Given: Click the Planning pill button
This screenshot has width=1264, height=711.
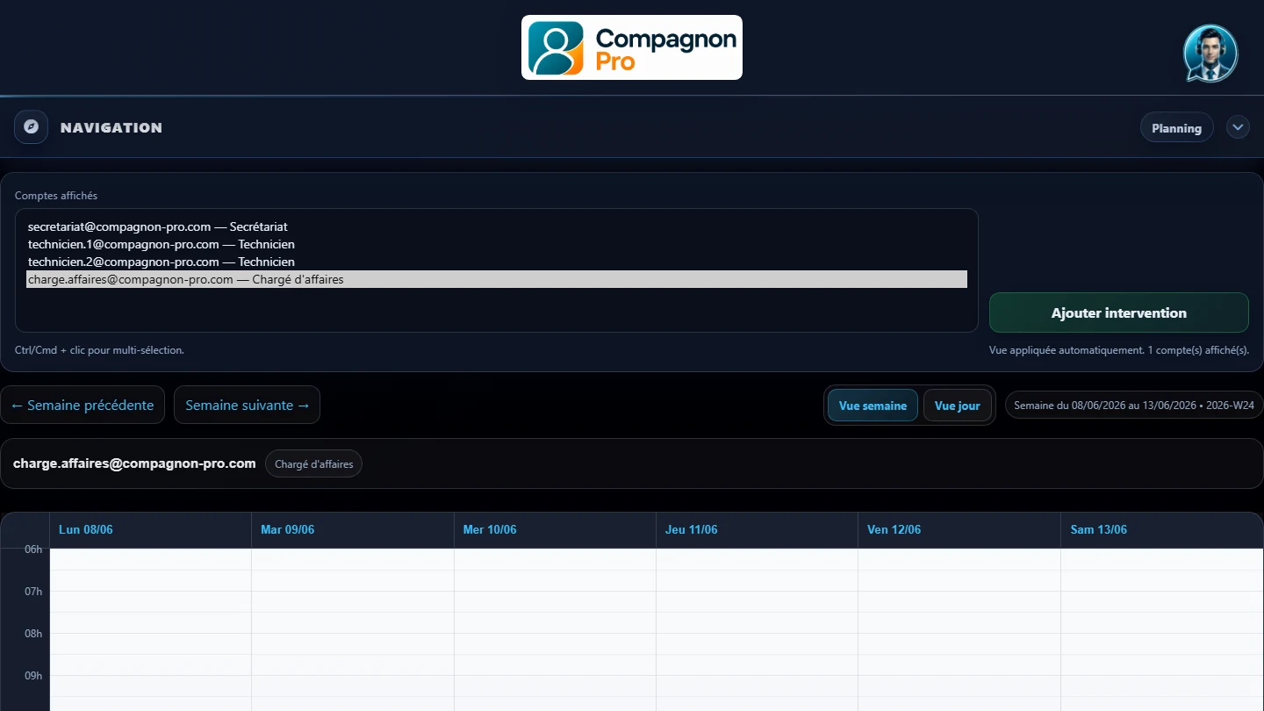Looking at the screenshot, I should click(x=1176, y=128).
